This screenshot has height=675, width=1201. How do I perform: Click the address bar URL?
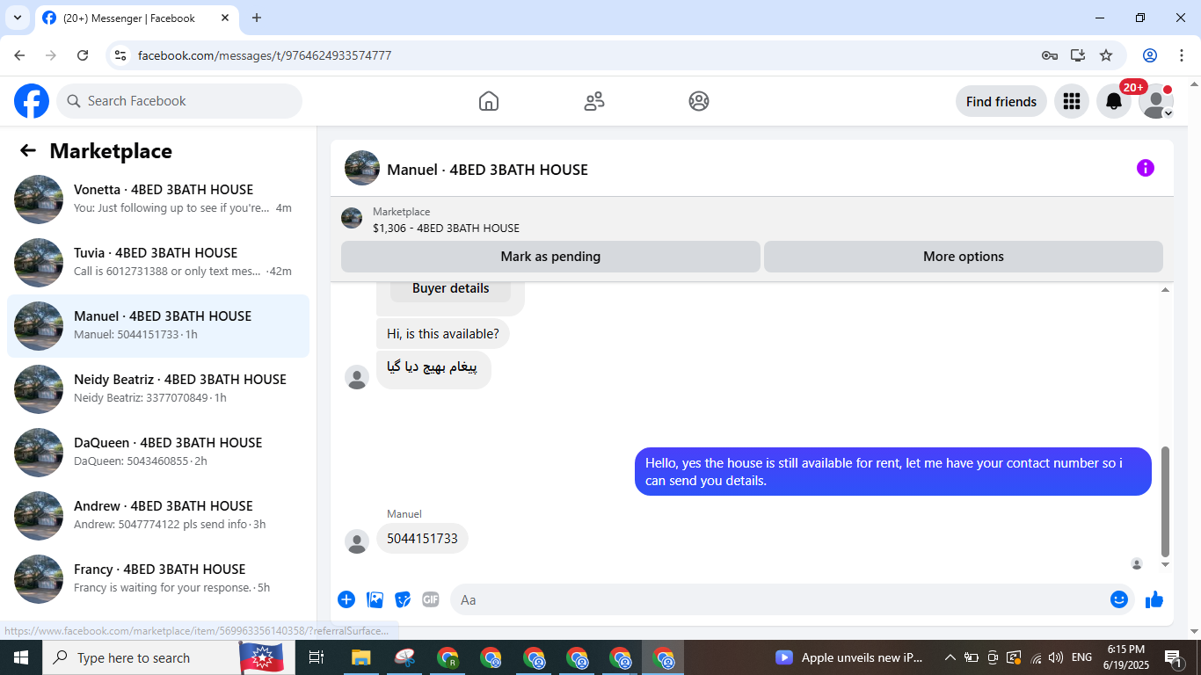[265, 55]
